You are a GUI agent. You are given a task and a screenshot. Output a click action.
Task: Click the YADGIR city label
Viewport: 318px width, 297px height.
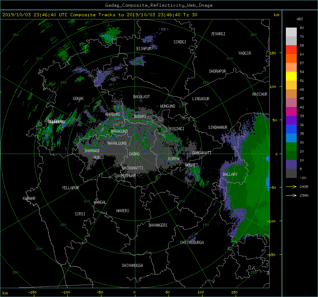pyautogui.click(x=245, y=53)
